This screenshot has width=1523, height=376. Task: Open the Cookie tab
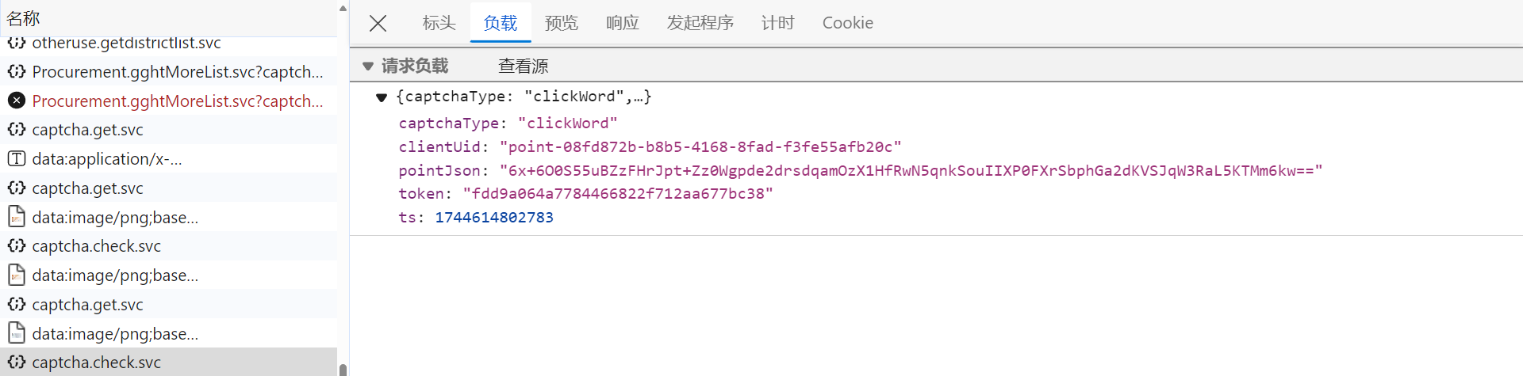848,23
